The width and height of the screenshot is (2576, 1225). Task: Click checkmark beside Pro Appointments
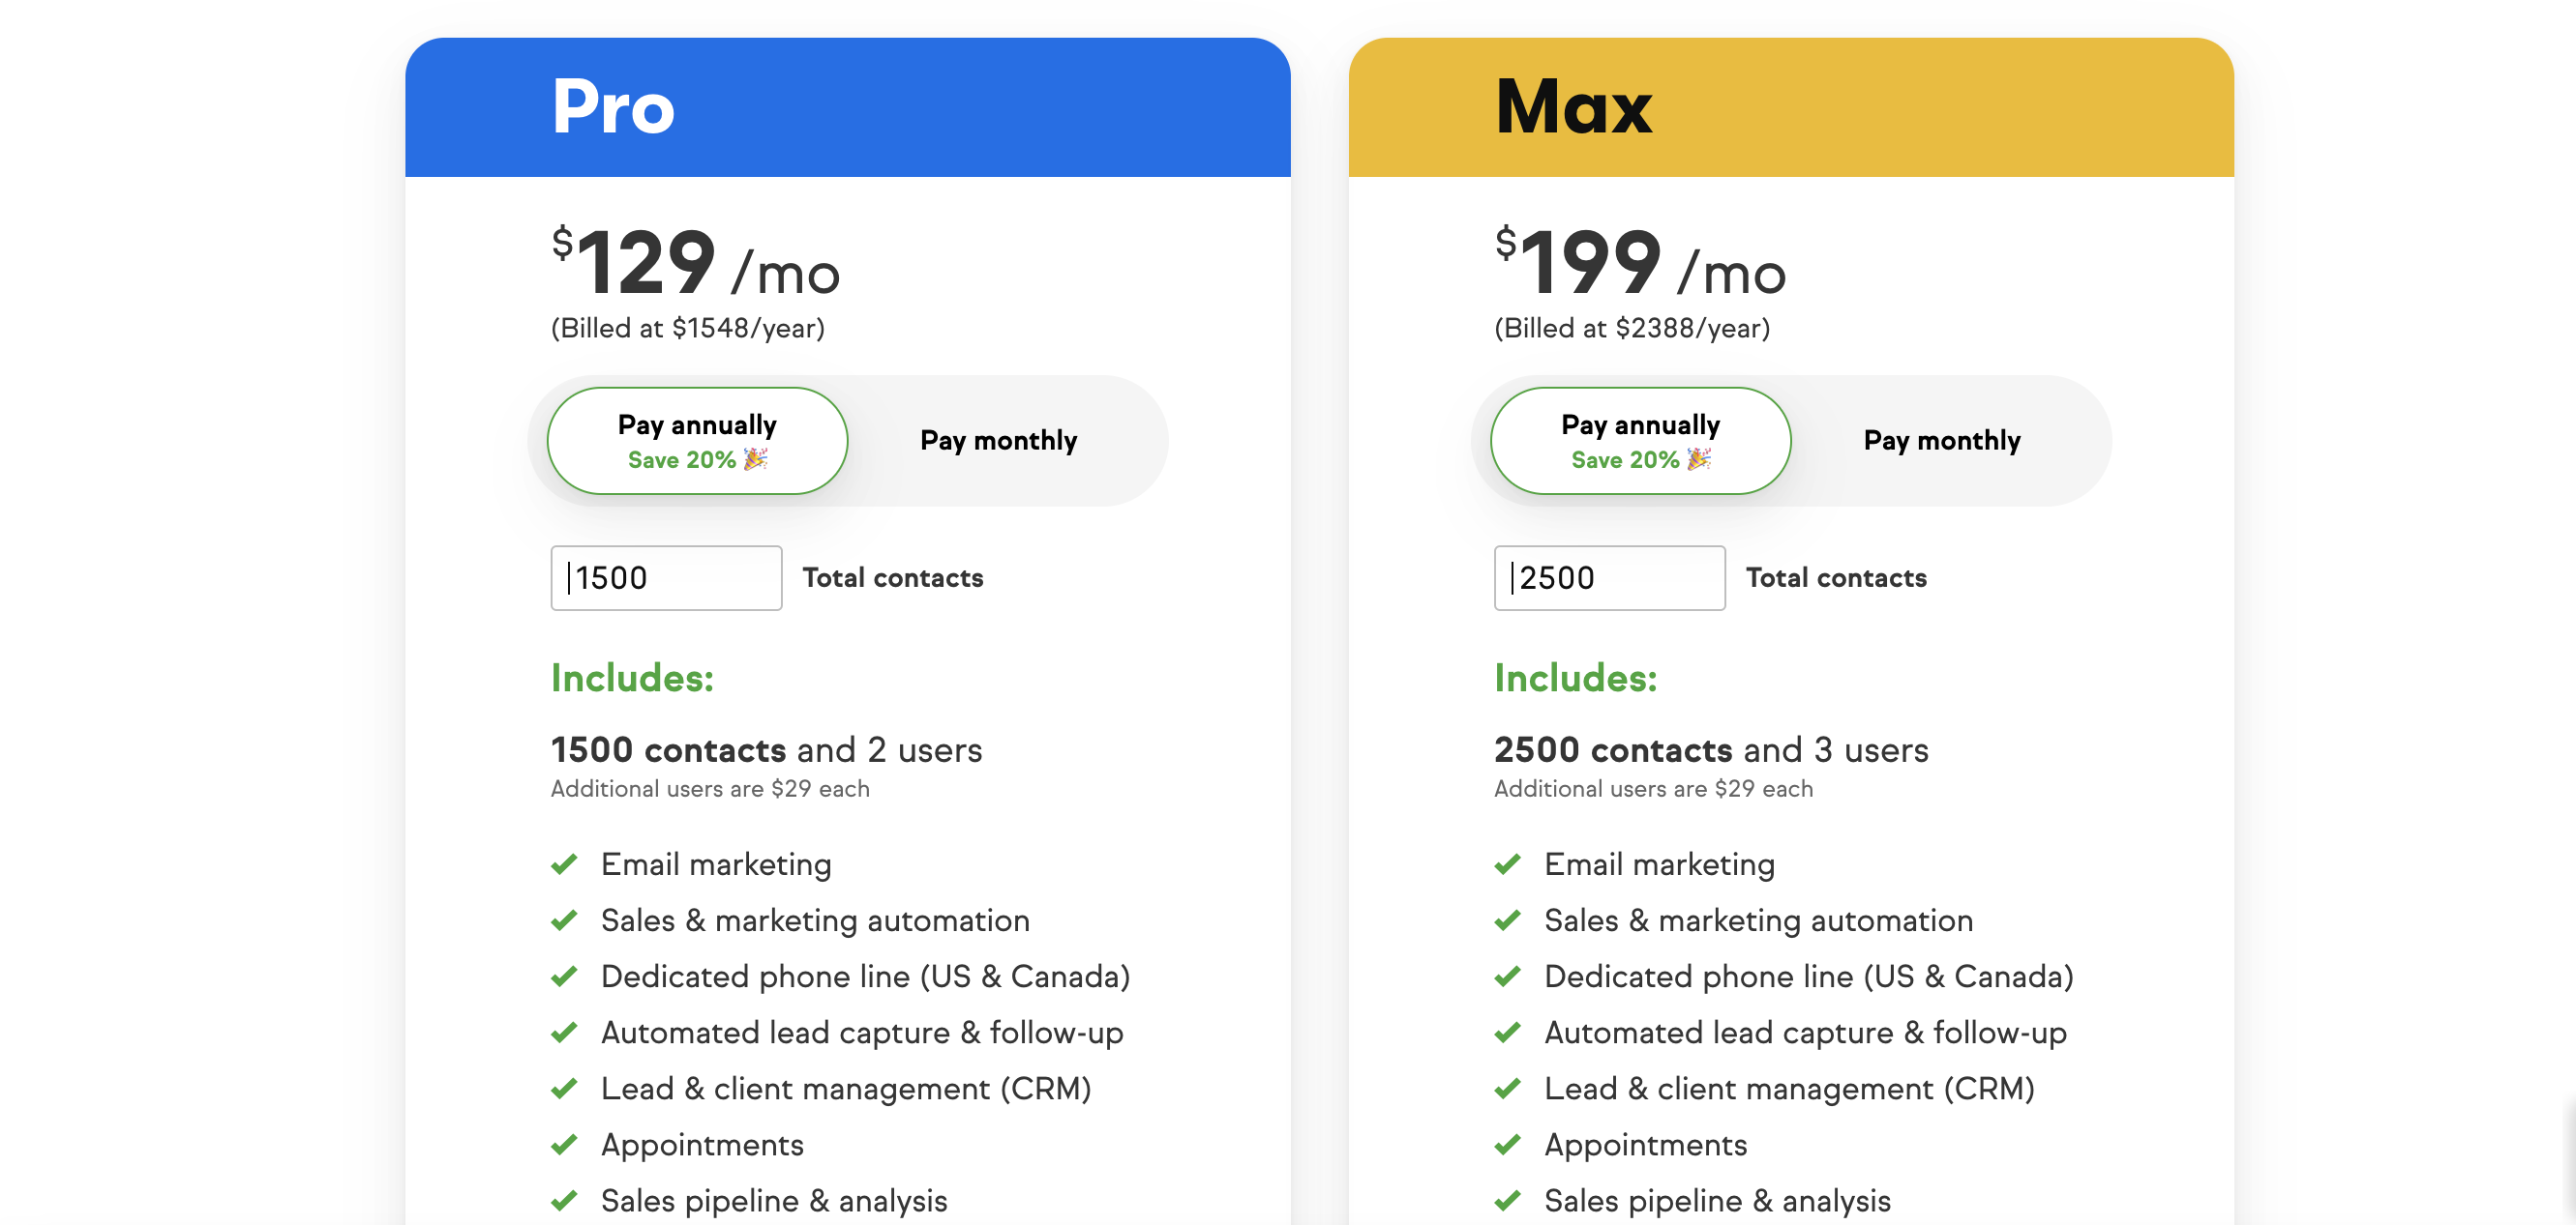coord(564,1144)
